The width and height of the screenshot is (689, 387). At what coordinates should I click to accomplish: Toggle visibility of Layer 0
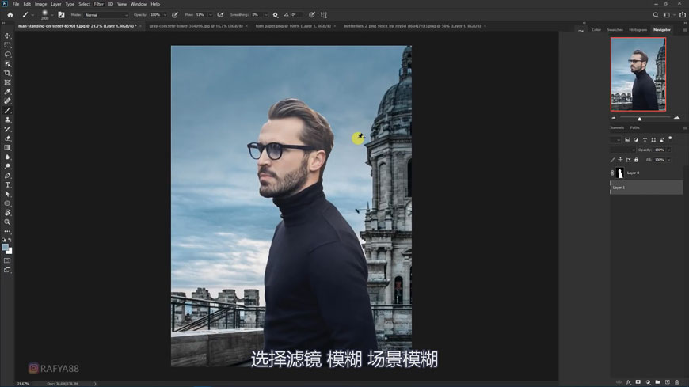pyautogui.click(x=612, y=173)
